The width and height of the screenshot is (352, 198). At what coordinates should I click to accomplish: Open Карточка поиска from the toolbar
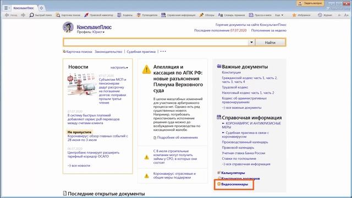pos(68,15)
